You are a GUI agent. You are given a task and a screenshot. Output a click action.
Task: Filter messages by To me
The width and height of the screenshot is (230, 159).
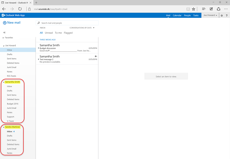[x=58, y=33]
